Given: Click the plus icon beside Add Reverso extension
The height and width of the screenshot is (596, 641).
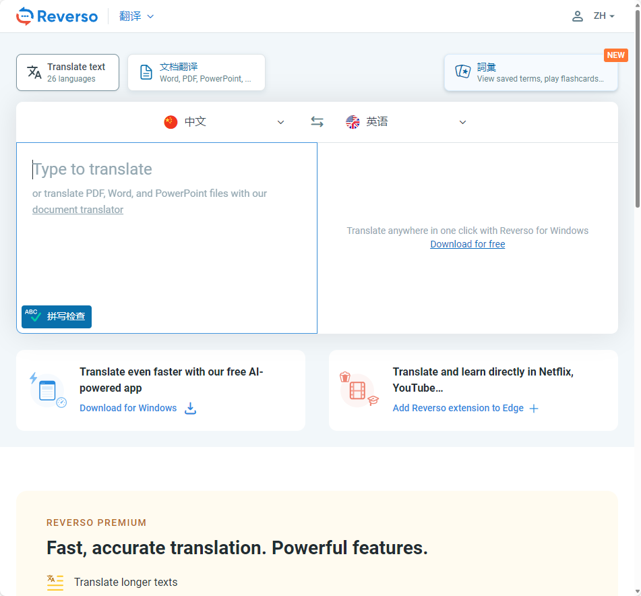Looking at the screenshot, I should coord(533,409).
